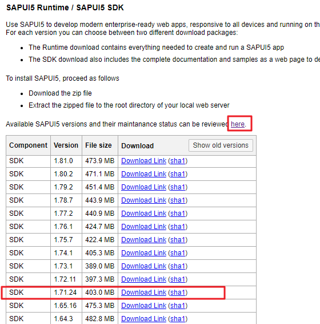Screen dimensions: 320x324
Task: Open Download Link for SDK 1.72.11
Action: (x=143, y=279)
